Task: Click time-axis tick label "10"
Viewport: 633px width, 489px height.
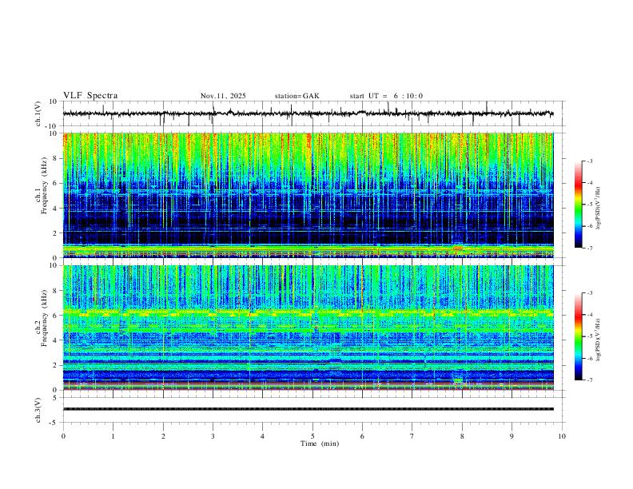Action: click(562, 436)
